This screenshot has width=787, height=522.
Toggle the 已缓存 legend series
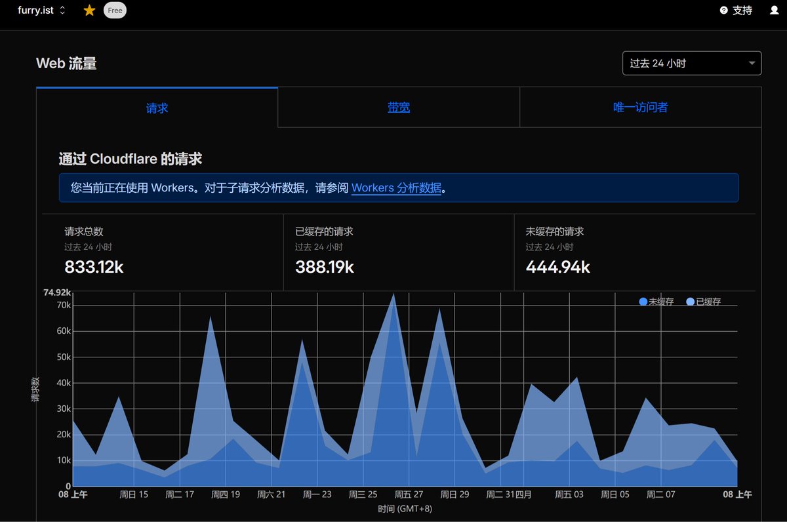click(704, 302)
